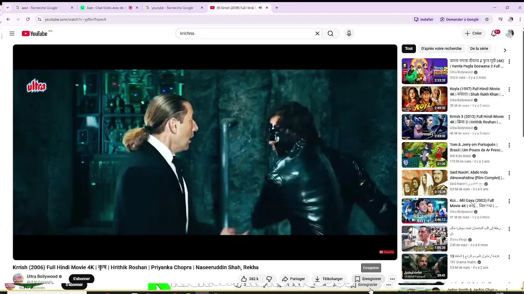Click the Partager button

click(294, 279)
